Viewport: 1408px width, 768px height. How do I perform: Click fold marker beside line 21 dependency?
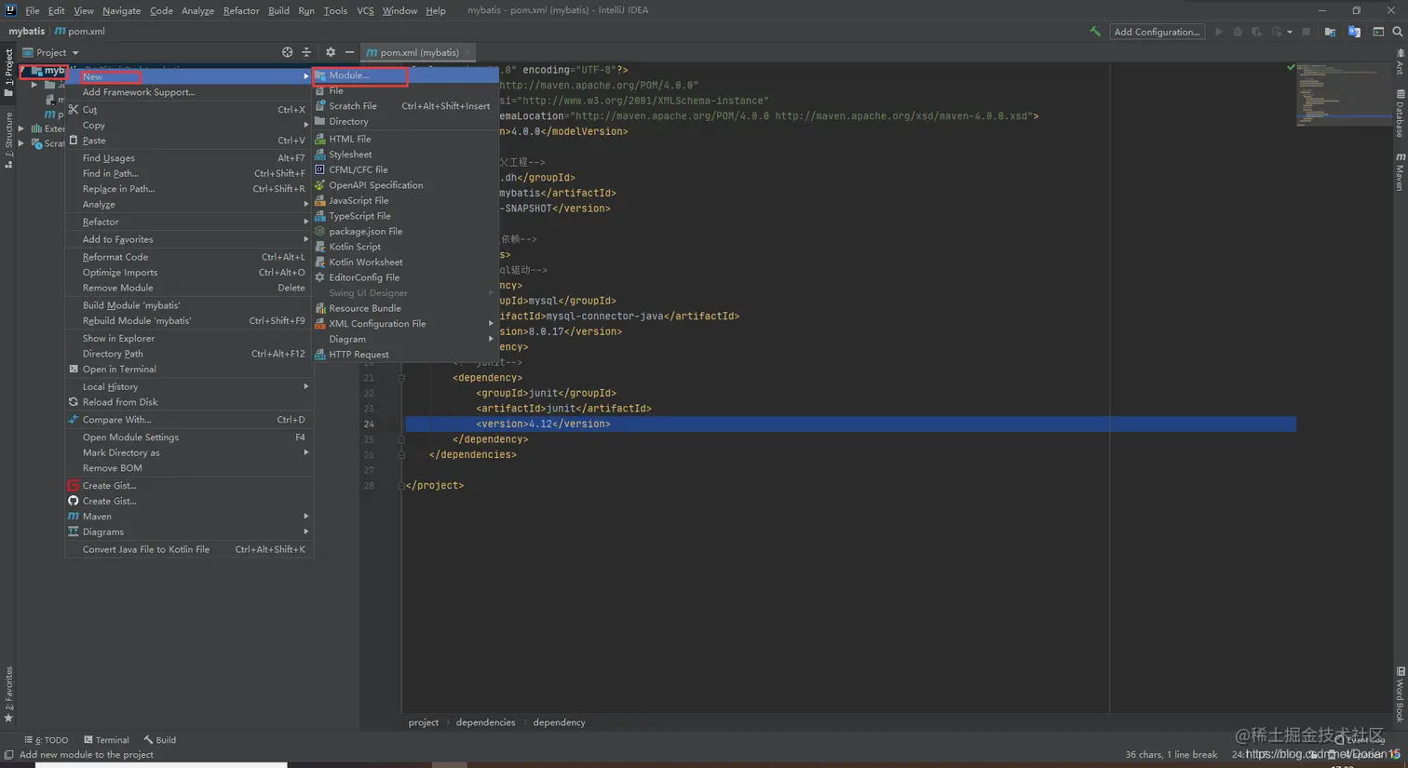[401, 378]
